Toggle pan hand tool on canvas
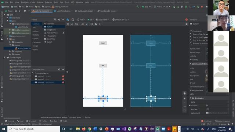 [x=184, y=93]
